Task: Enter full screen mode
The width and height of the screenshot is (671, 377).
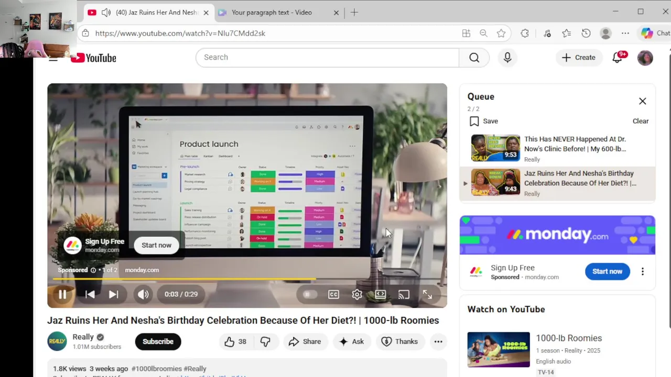Action: (x=427, y=294)
